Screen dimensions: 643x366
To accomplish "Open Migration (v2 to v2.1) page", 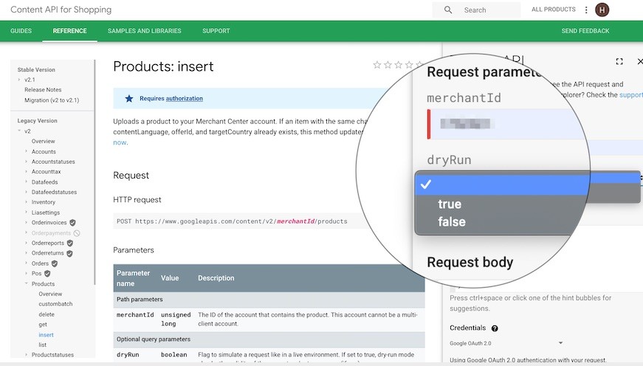I will click(x=52, y=100).
